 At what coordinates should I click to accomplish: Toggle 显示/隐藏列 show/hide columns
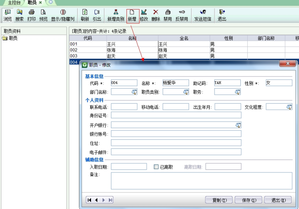tap(63, 15)
